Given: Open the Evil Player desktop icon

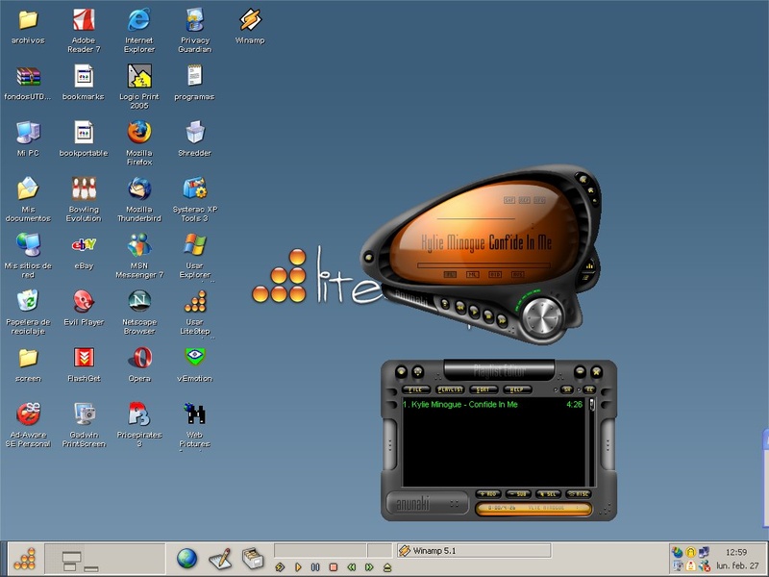Looking at the screenshot, I should click(84, 301).
